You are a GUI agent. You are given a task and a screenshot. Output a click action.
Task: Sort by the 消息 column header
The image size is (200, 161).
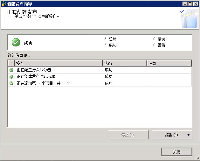click(169, 63)
